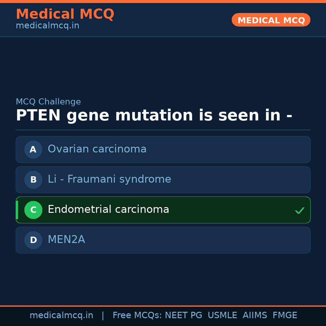326x326 pixels.
Task: Click the letter A option circle
Action: pyautogui.click(x=33, y=149)
